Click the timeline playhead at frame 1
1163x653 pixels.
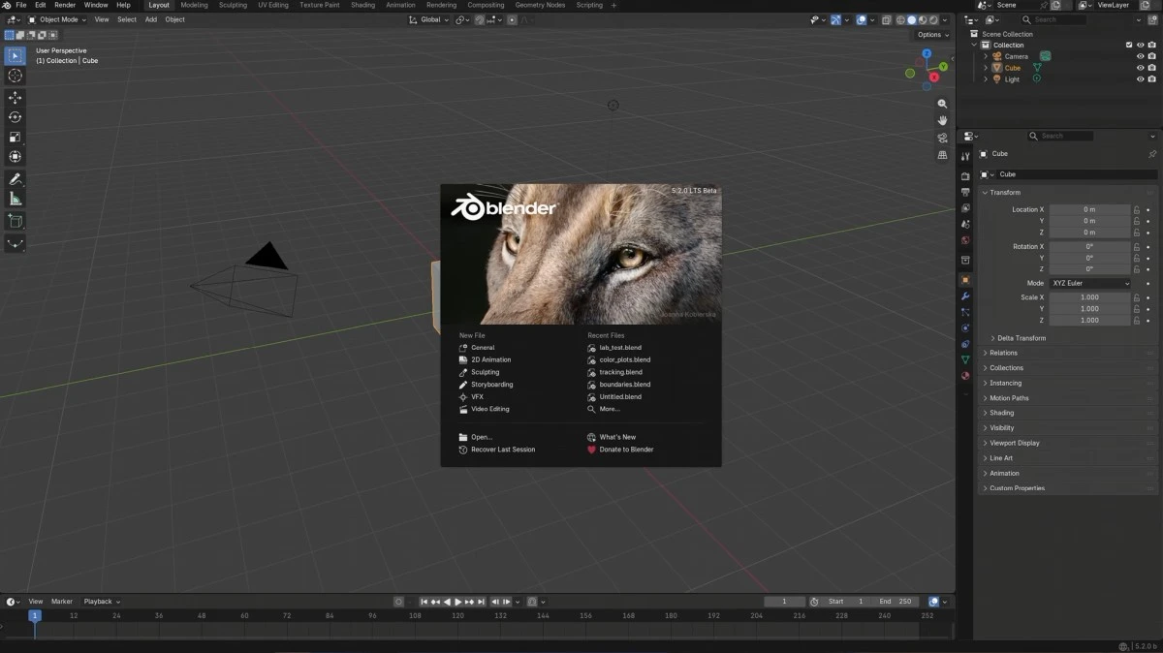35,615
